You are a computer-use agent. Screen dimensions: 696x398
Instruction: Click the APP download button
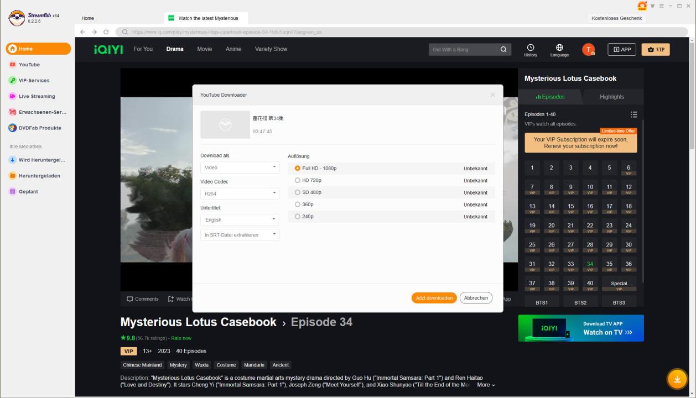(x=622, y=49)
